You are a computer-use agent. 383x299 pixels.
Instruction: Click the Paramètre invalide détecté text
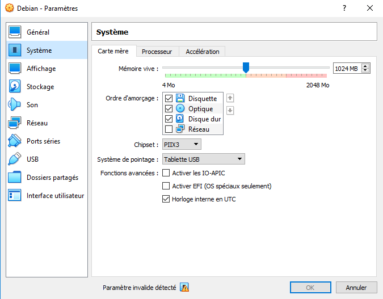point(139,288)
